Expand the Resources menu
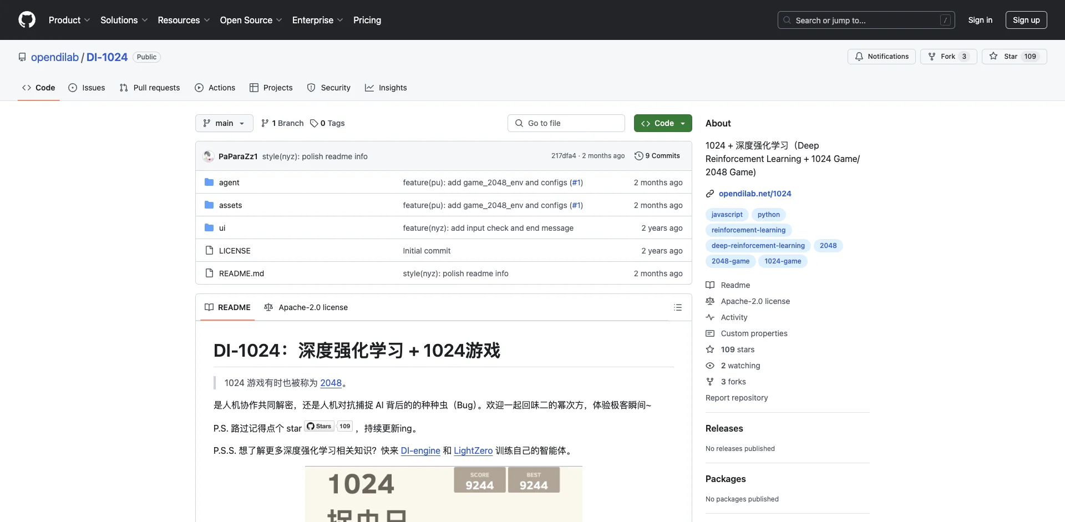 tap(184, 20)
